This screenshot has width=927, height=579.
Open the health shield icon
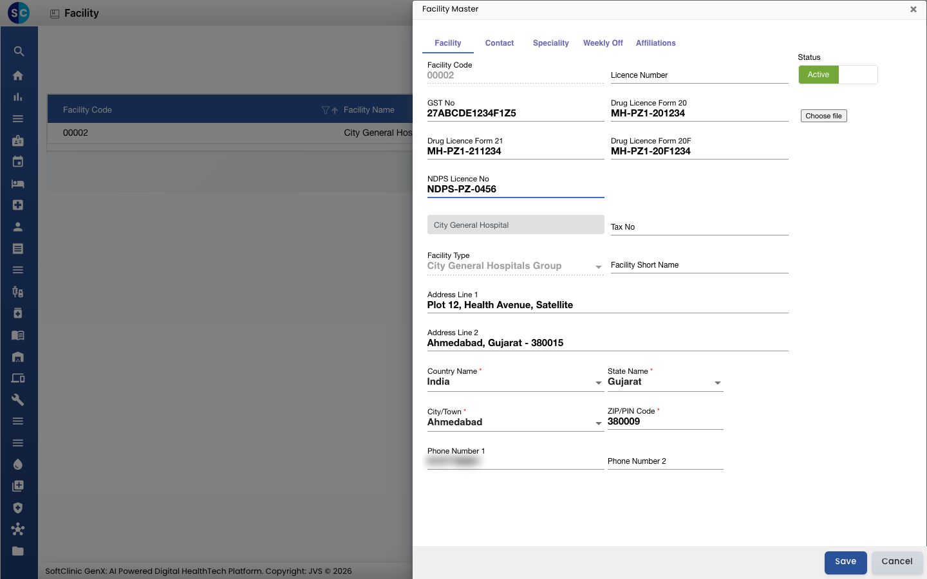pyautogui.click(x=18, y=508)
